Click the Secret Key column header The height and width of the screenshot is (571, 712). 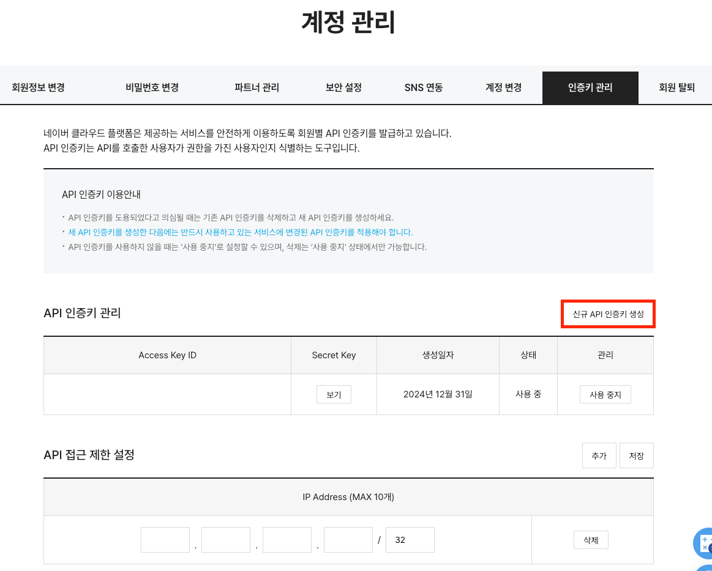334,355
